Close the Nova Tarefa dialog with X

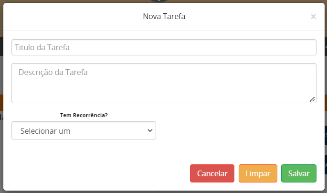[313, 17]
